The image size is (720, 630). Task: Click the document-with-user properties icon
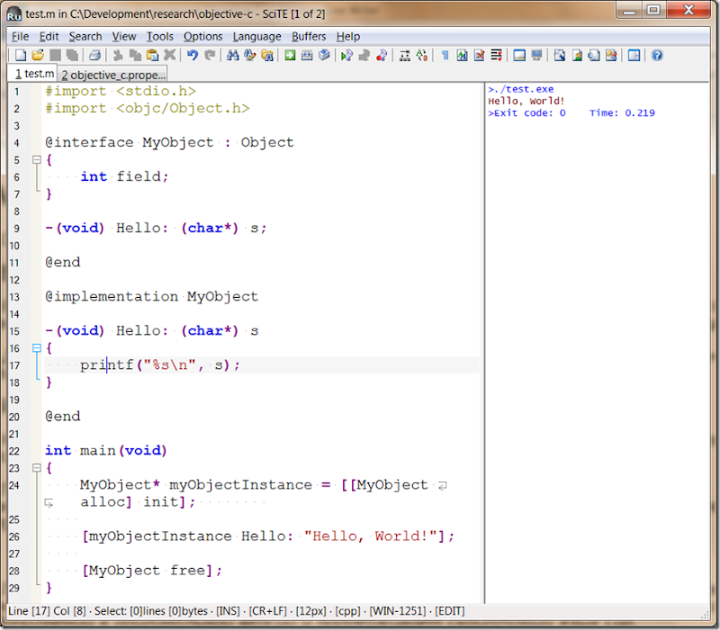pos(577,56)
